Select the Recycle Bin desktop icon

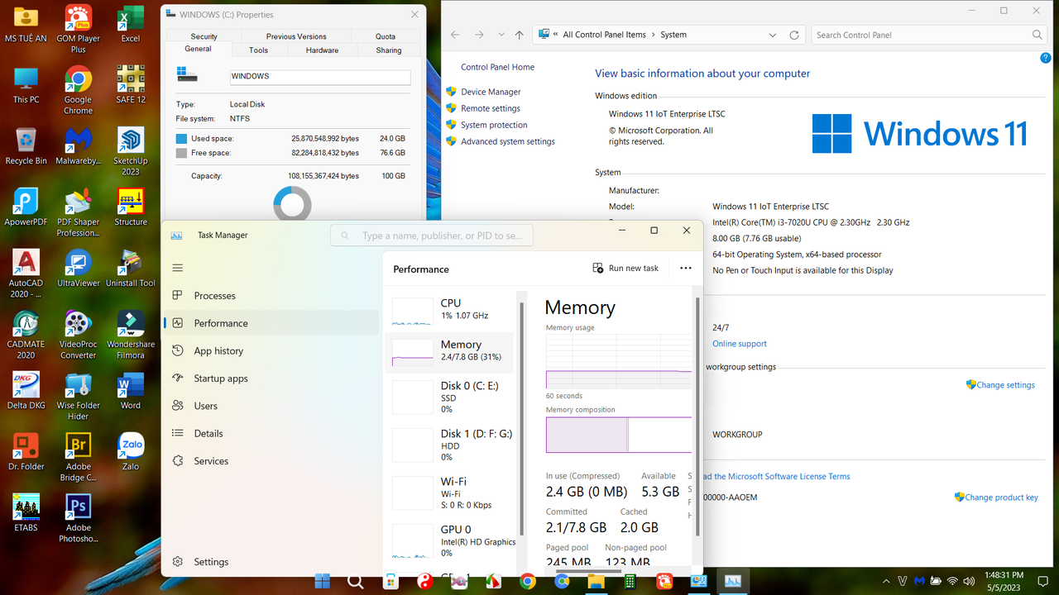click(26, 146)
